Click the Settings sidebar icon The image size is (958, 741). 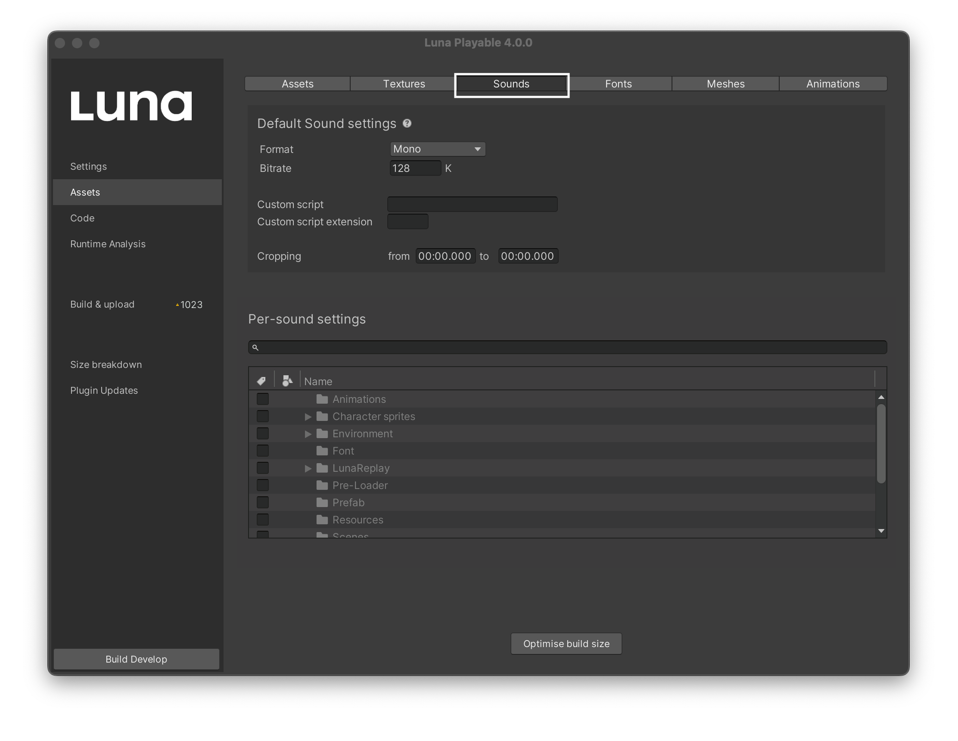click(88, 165)
